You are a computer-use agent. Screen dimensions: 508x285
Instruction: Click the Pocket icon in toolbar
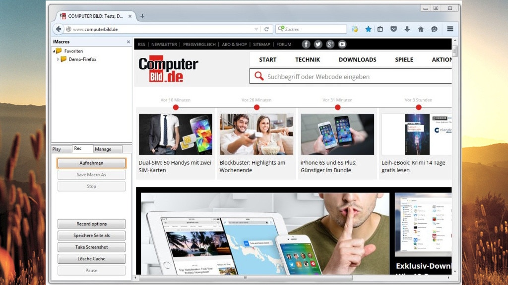click(x=393, y=29)
